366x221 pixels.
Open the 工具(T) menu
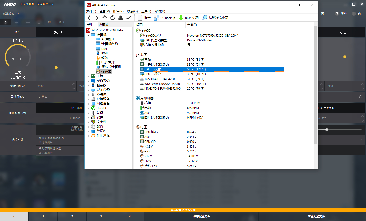click(x=146, y=11)
